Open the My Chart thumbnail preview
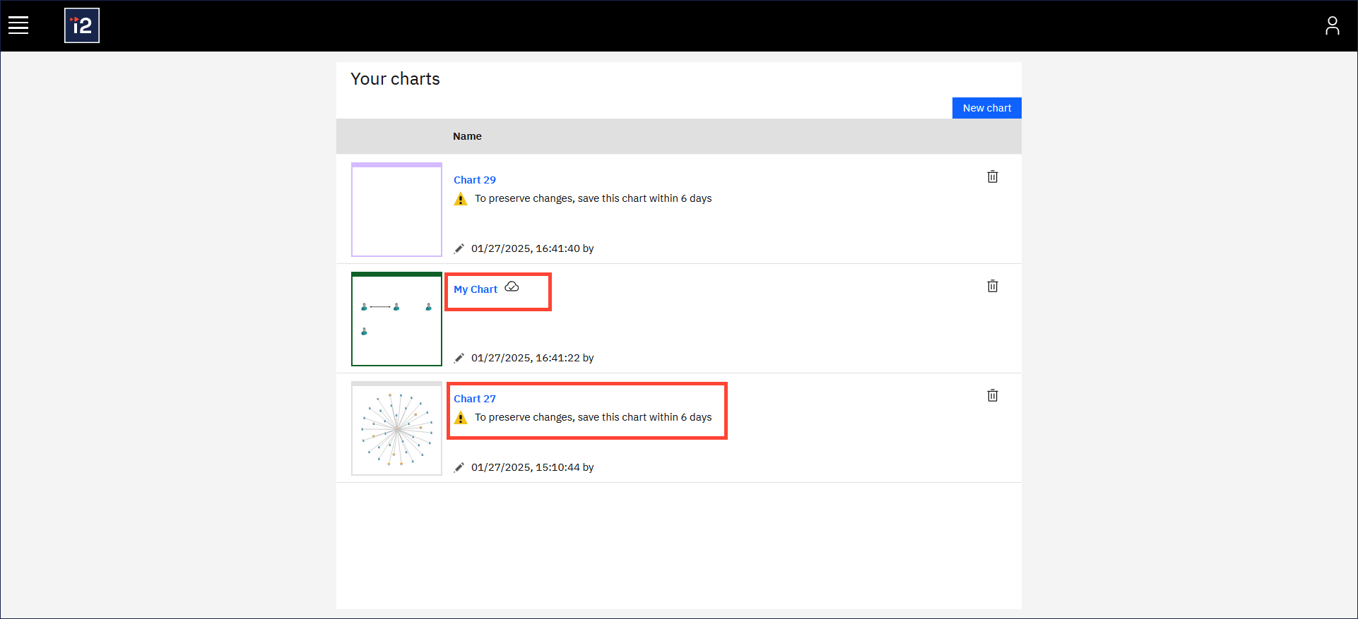Image resolution: width=1358 pixels, height=619 pixels. pyautogui.click(x=396, y=319)
